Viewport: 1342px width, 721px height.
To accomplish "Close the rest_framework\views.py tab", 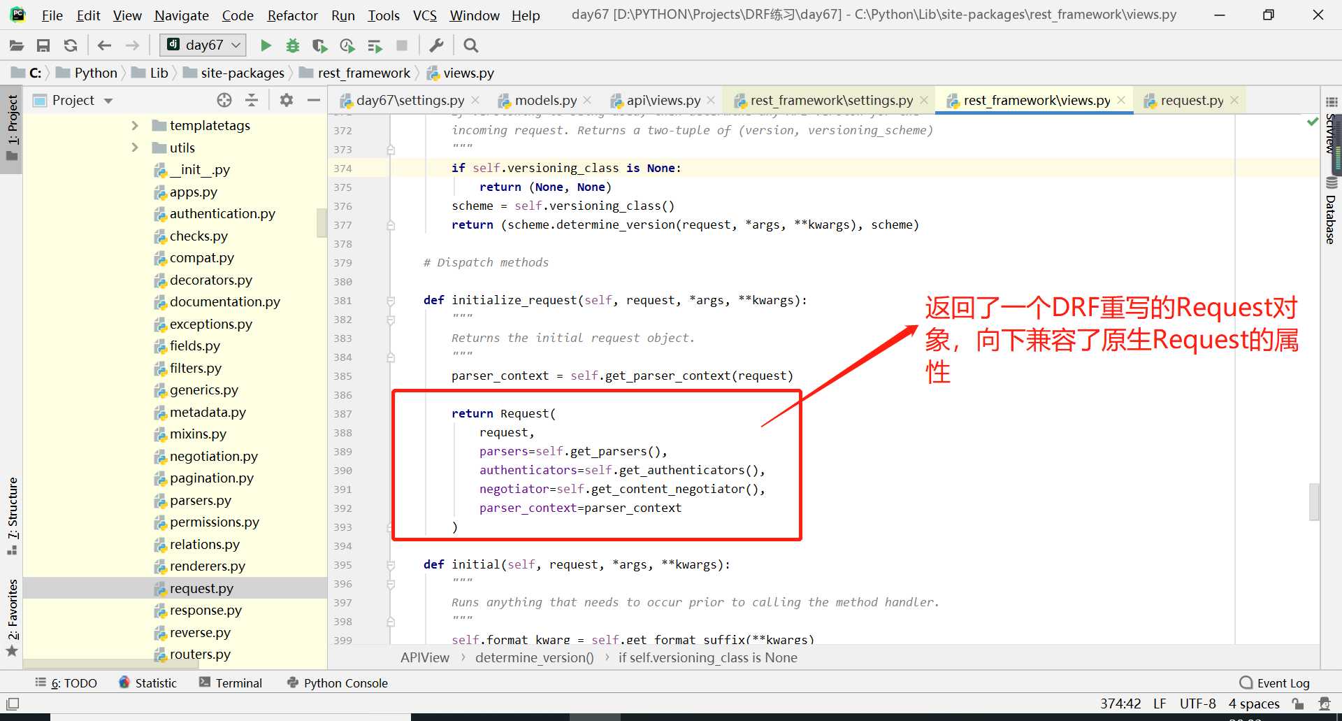I will pos(1121,100).
